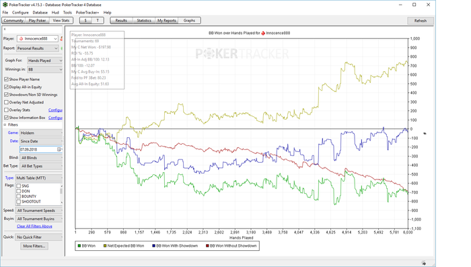Viewport: 471px width, 267px height.
Task: Open the Blind dropdown All Blinds
Action: coord(41,157)
